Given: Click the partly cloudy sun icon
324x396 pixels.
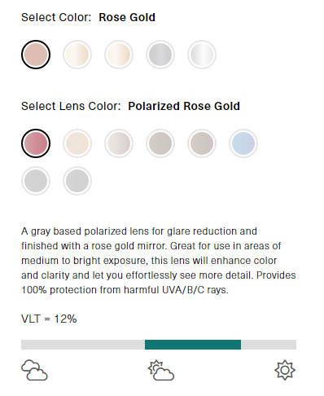Looking at the screenshot, I should [x=161, y=370].
